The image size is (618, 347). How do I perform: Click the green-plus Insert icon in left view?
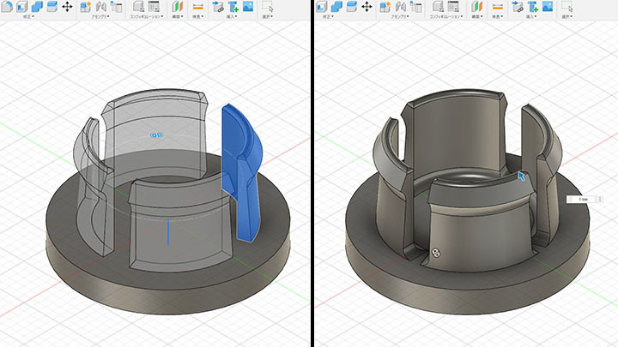pyautogui.click(x=233, y=6)
